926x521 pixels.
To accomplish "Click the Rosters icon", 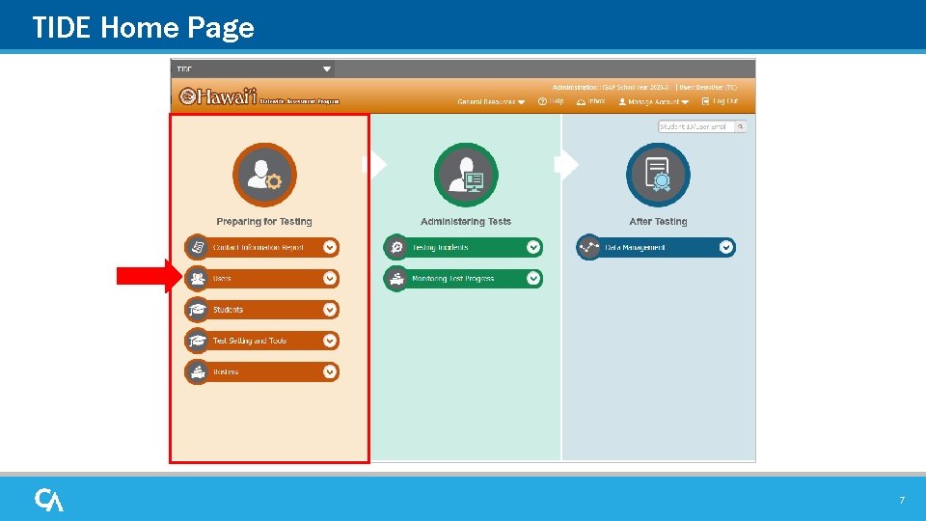I will (197, 372).
